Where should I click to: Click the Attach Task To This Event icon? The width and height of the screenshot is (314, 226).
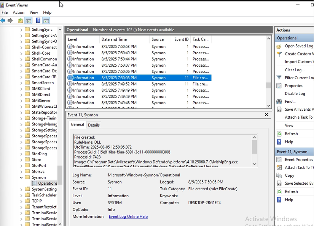click(x=279, y=168)
